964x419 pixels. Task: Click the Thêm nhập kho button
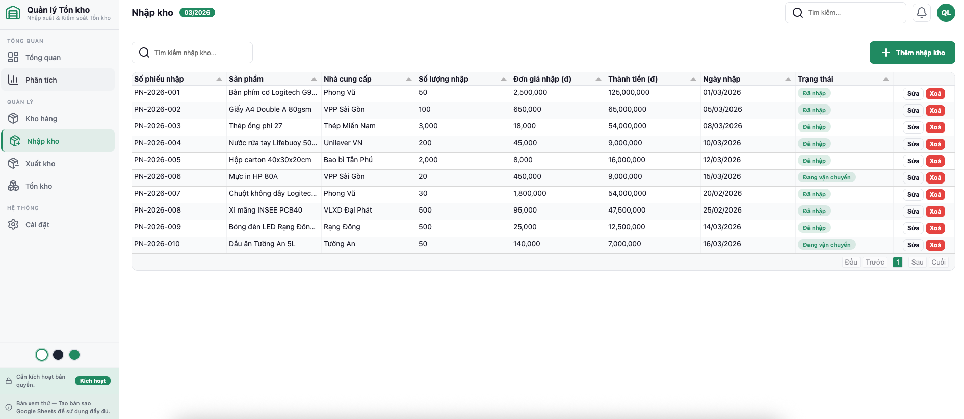[x=912, y=53]
